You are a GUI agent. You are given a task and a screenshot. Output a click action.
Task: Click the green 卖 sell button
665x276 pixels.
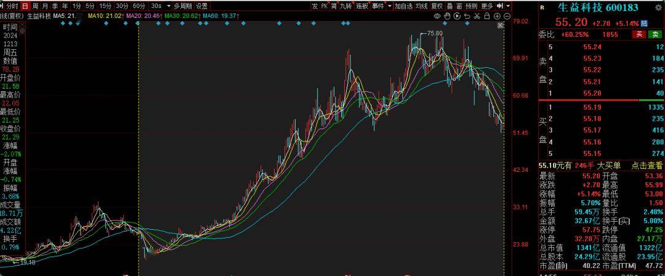point(655,34)
